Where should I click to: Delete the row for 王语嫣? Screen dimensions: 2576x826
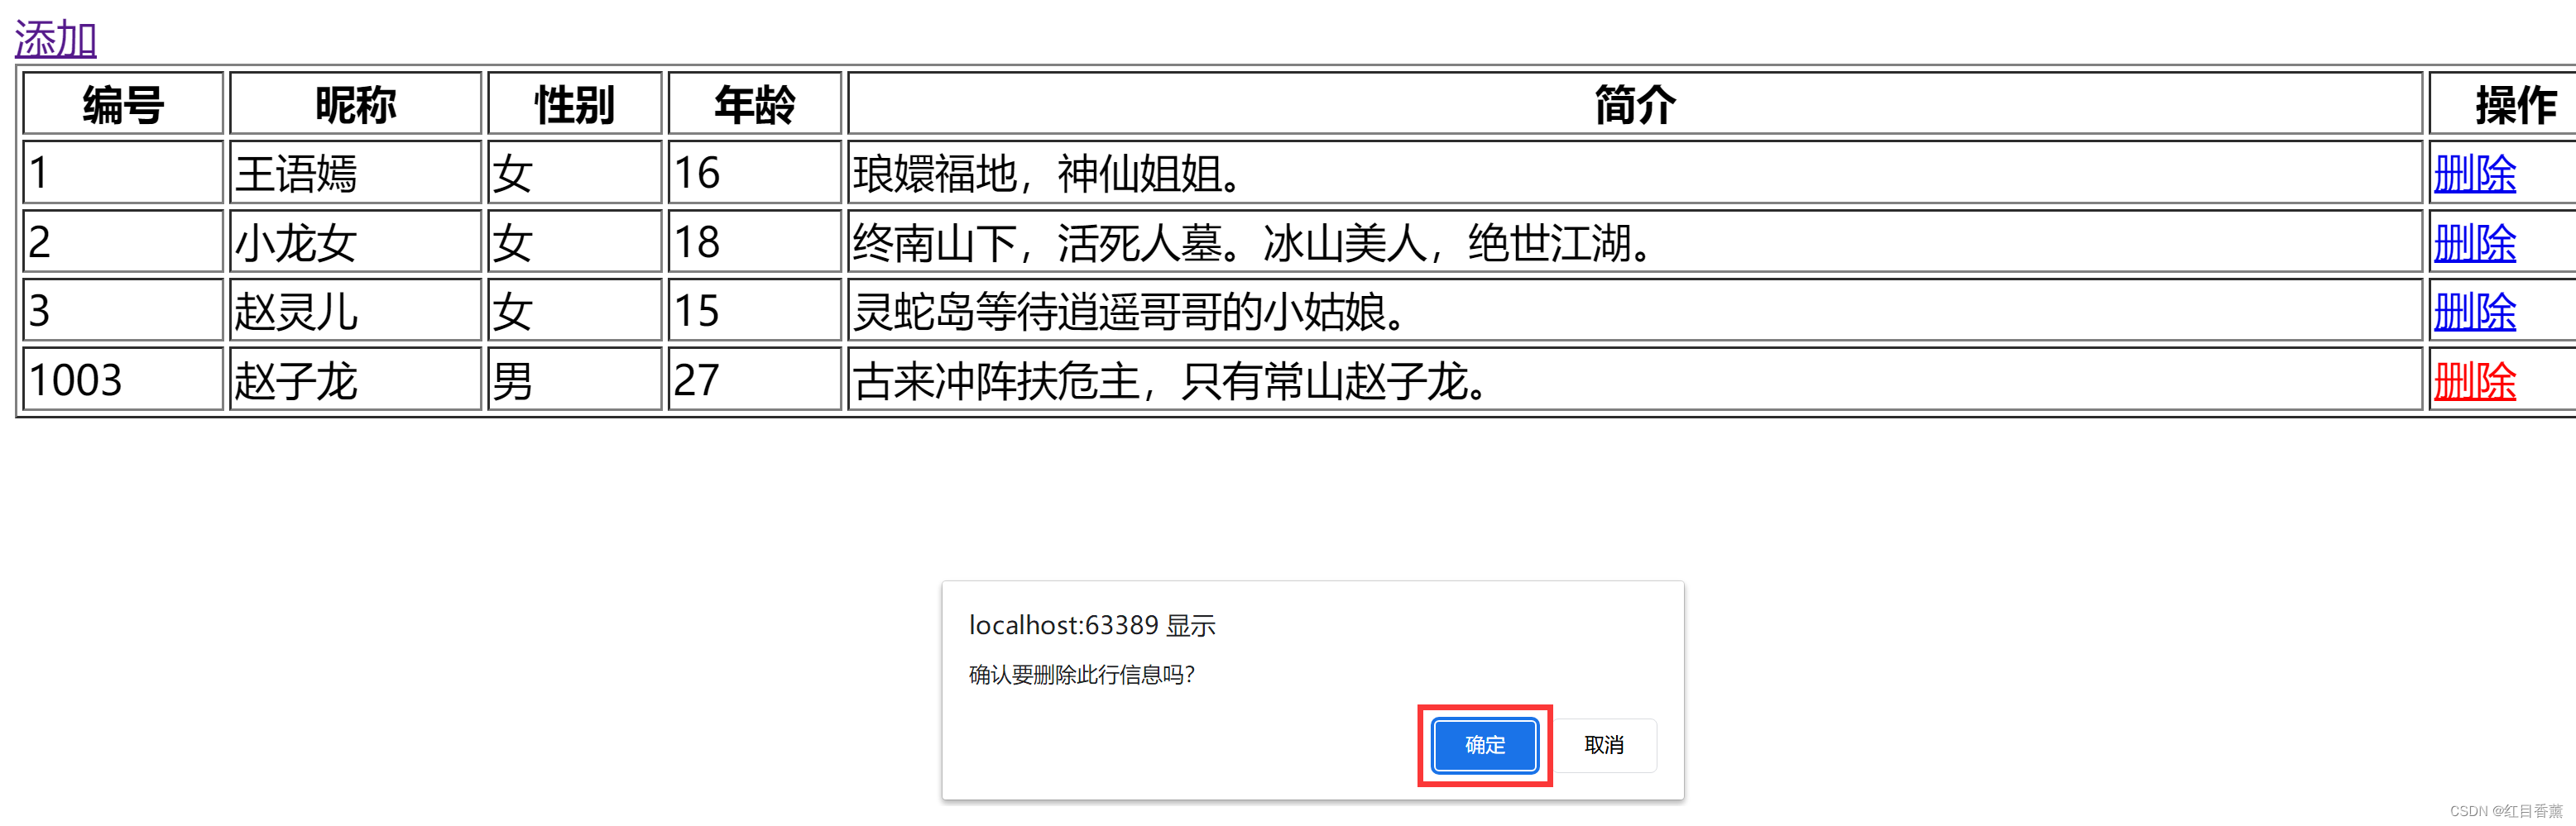2474,174
